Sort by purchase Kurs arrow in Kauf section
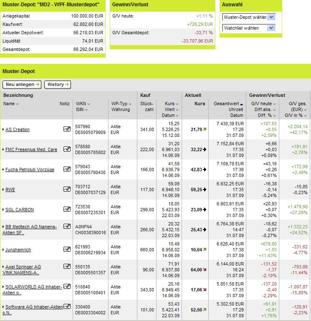311x321 pixels. pyautogui.click(x=177, y=104)
